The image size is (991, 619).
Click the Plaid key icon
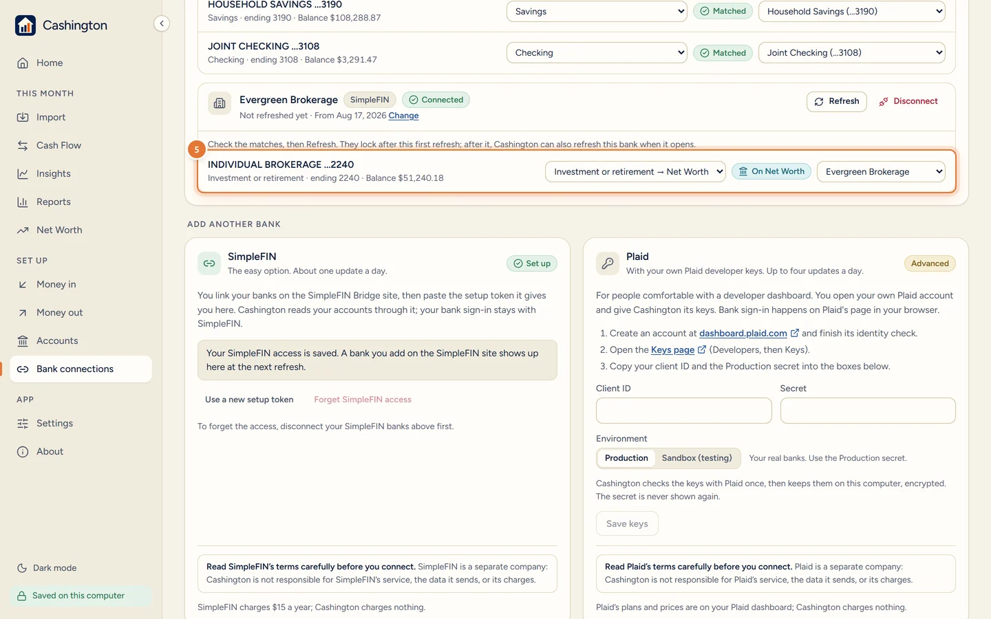click(x=608, y=263)
